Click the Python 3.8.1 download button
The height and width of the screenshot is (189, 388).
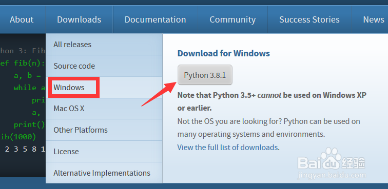pos(205,75)
